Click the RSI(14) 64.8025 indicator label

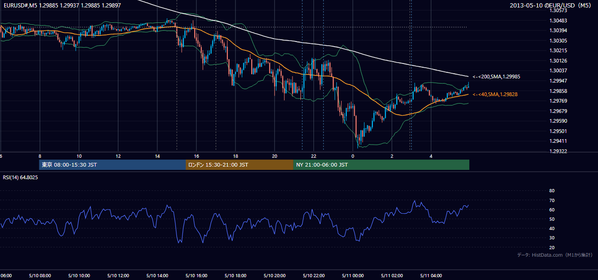click(x=21, y=177)
